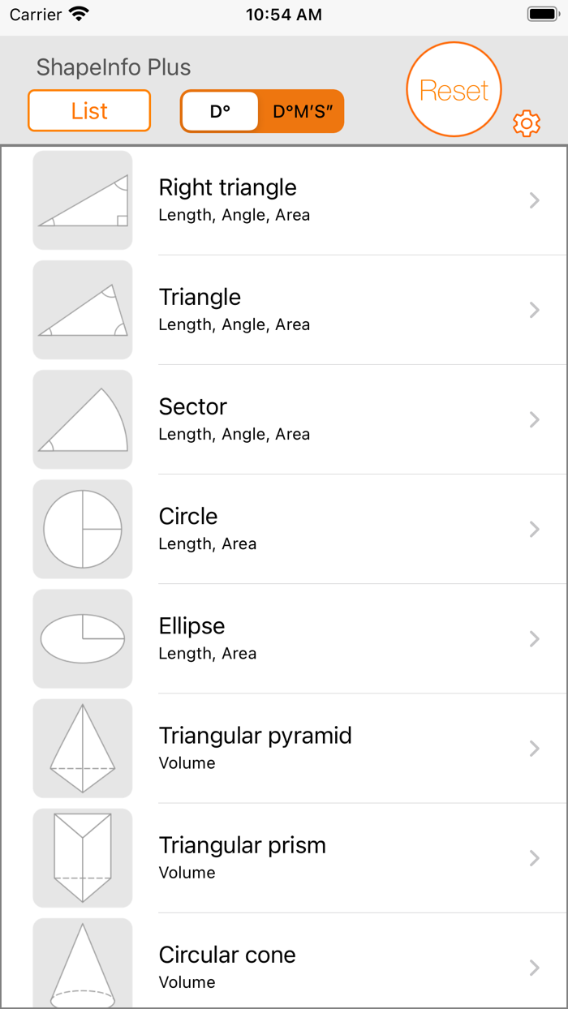
Task: Select the Triangle shape icon
Action: (82, 309)
